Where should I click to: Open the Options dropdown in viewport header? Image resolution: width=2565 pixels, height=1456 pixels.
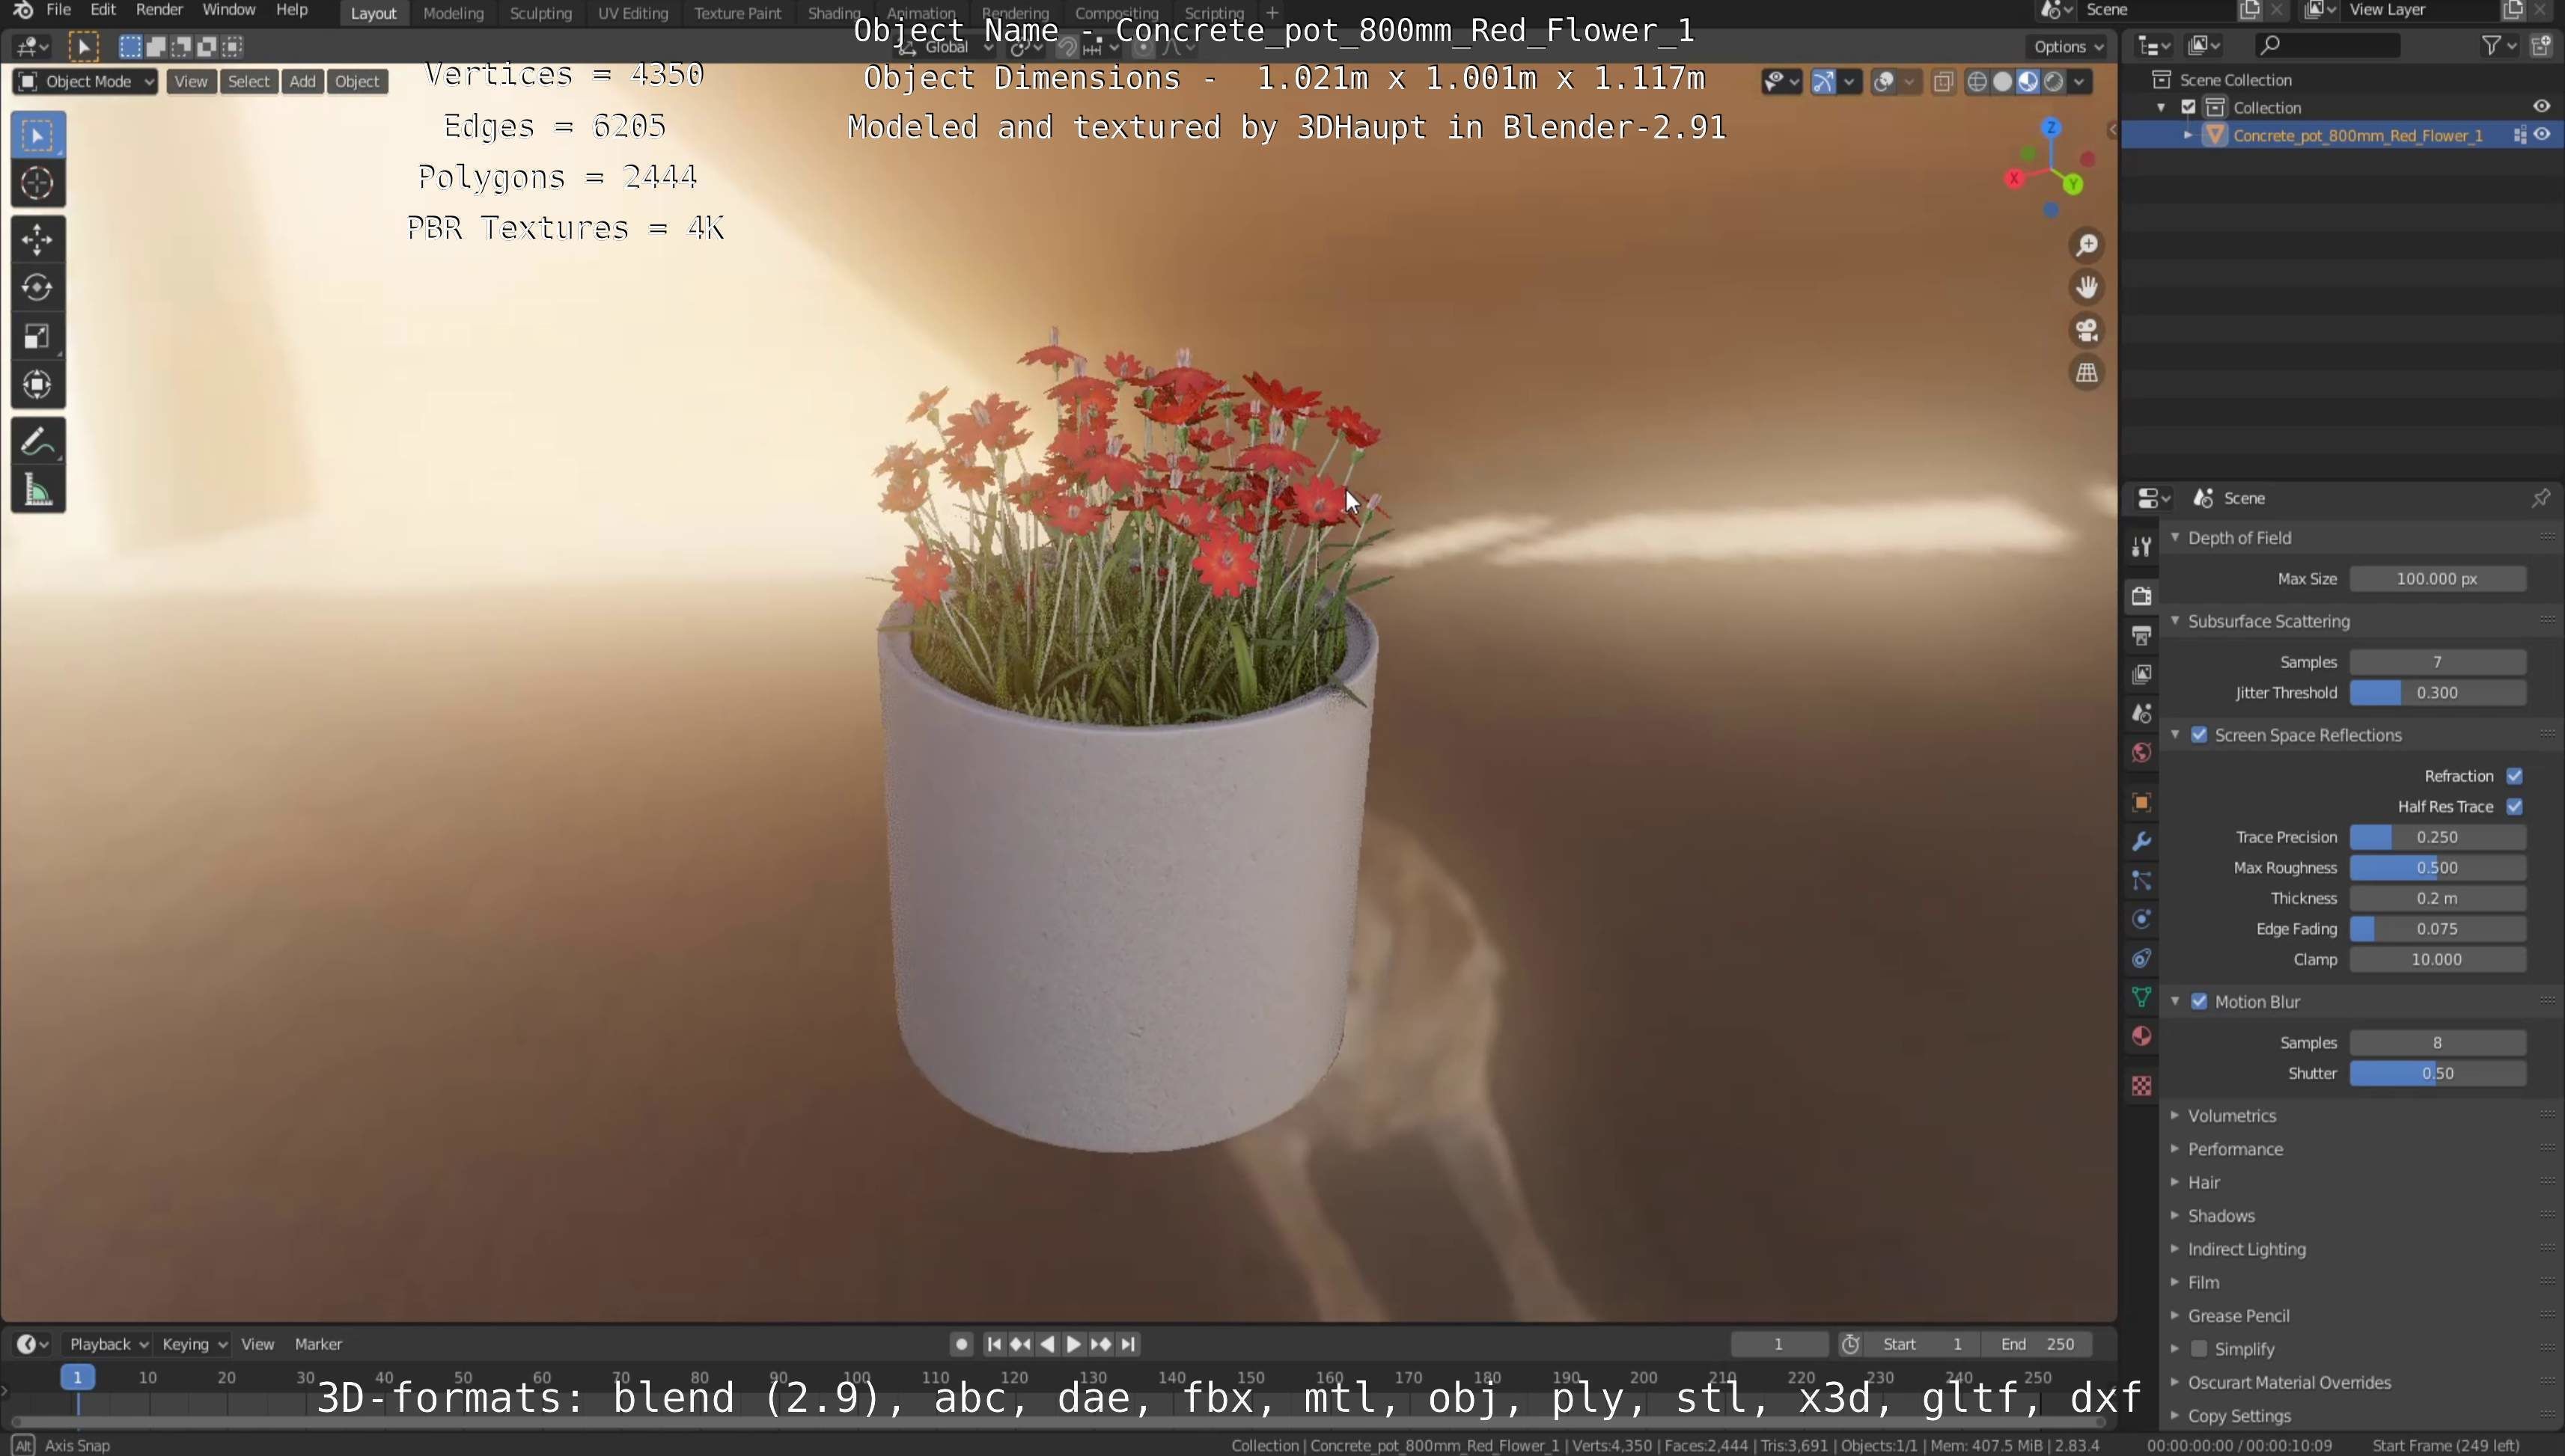pos(2068,47)
